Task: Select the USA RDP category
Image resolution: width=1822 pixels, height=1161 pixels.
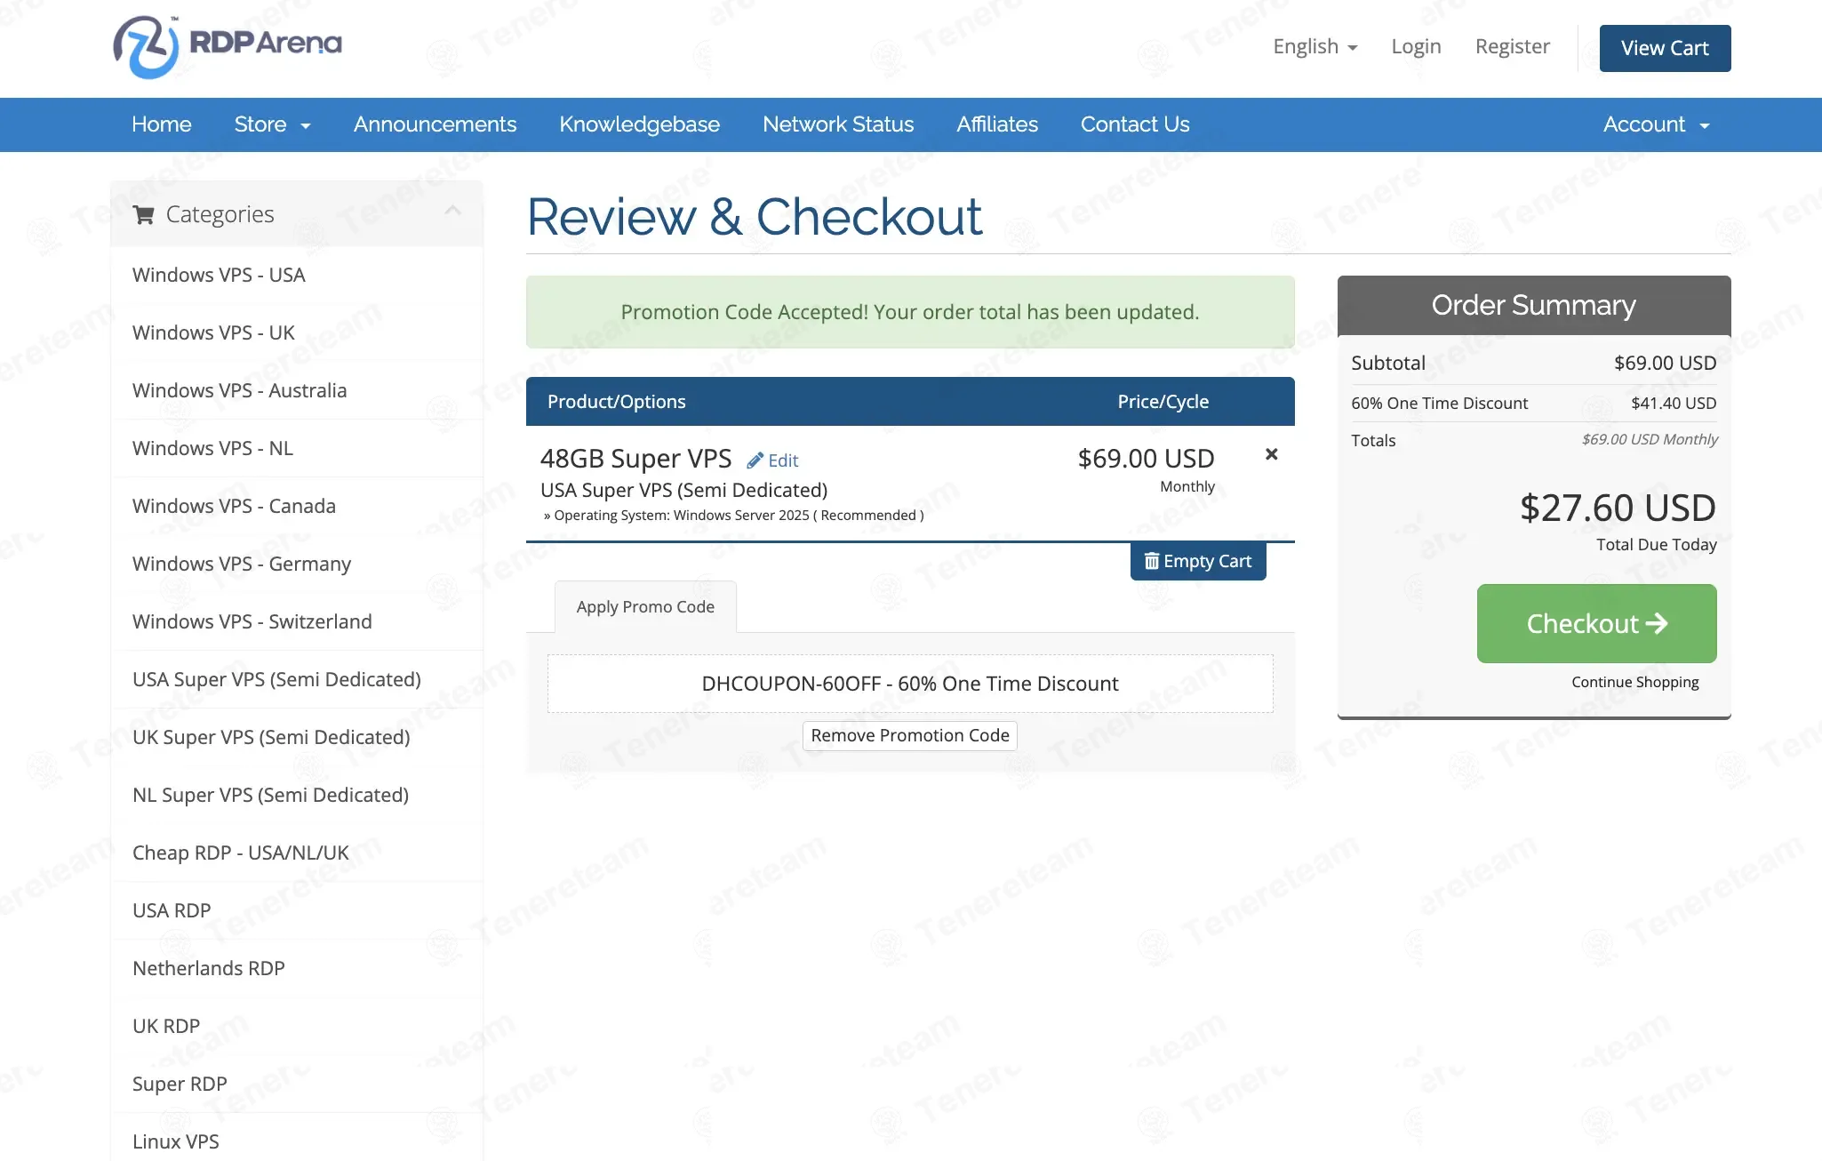Action: (297, 910)
